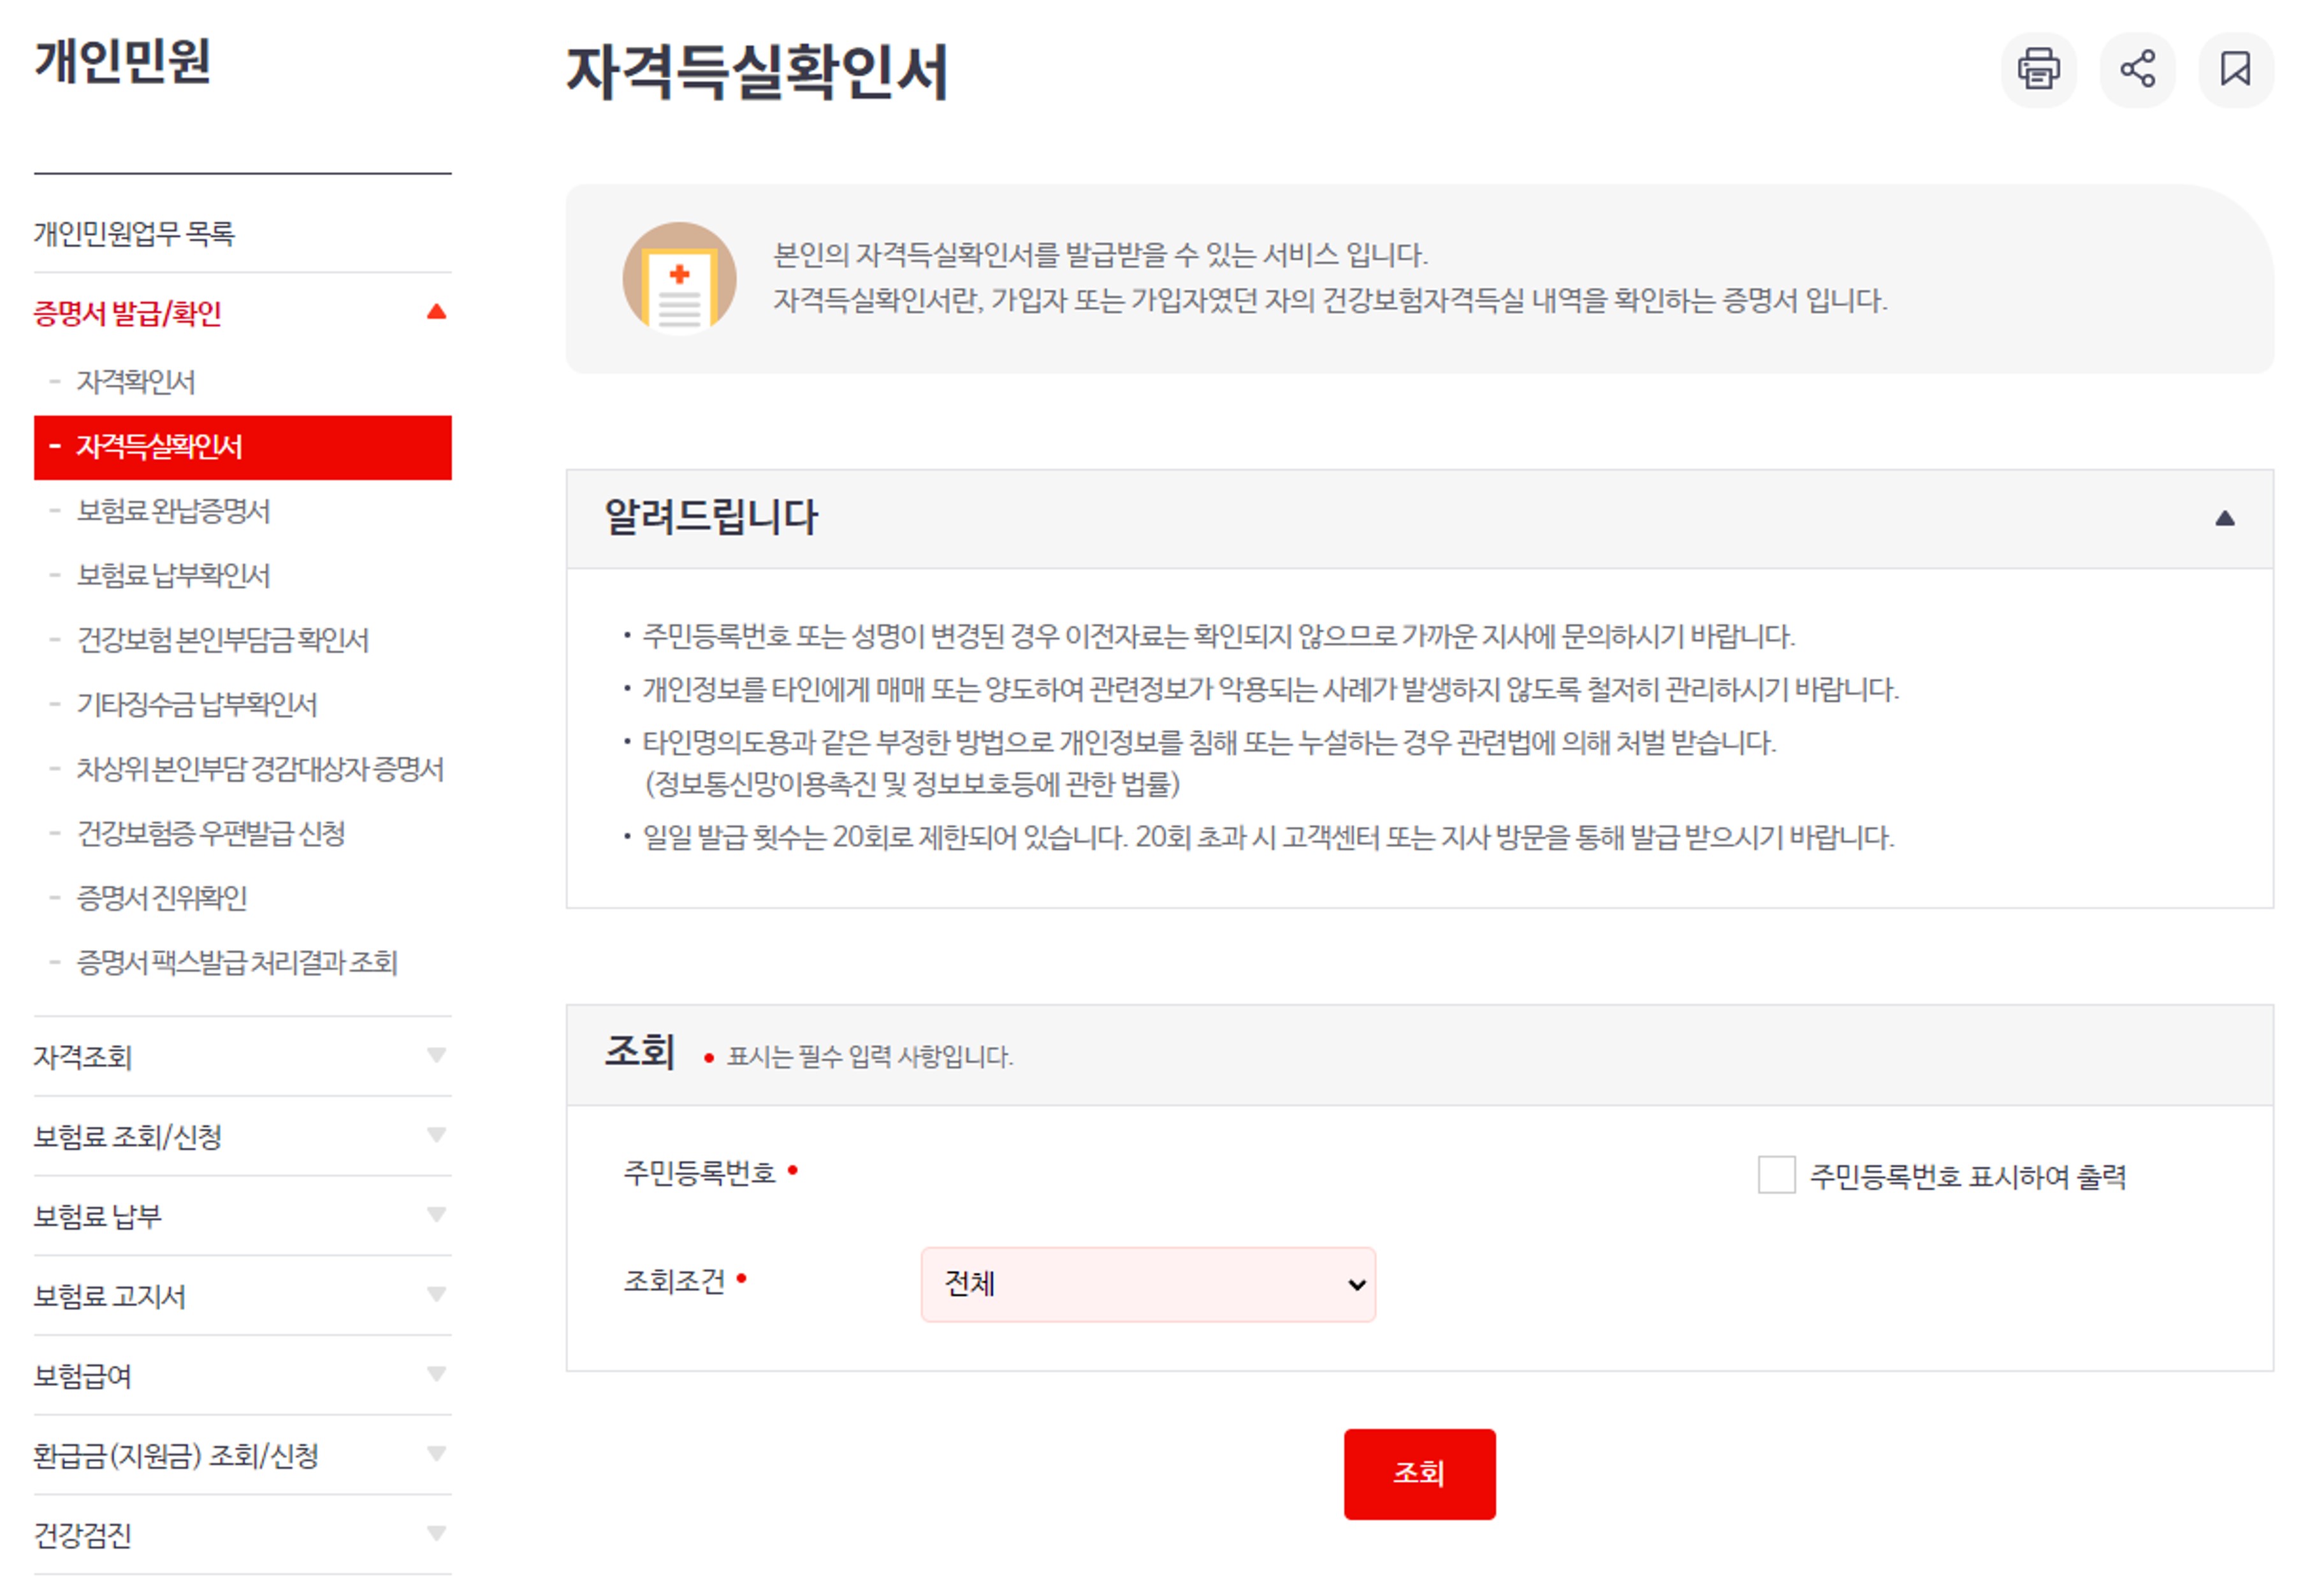Open 차상위 본인부담 경감대상자 증명서 link
The image size is (2324, 1577).
pos(260,768)
